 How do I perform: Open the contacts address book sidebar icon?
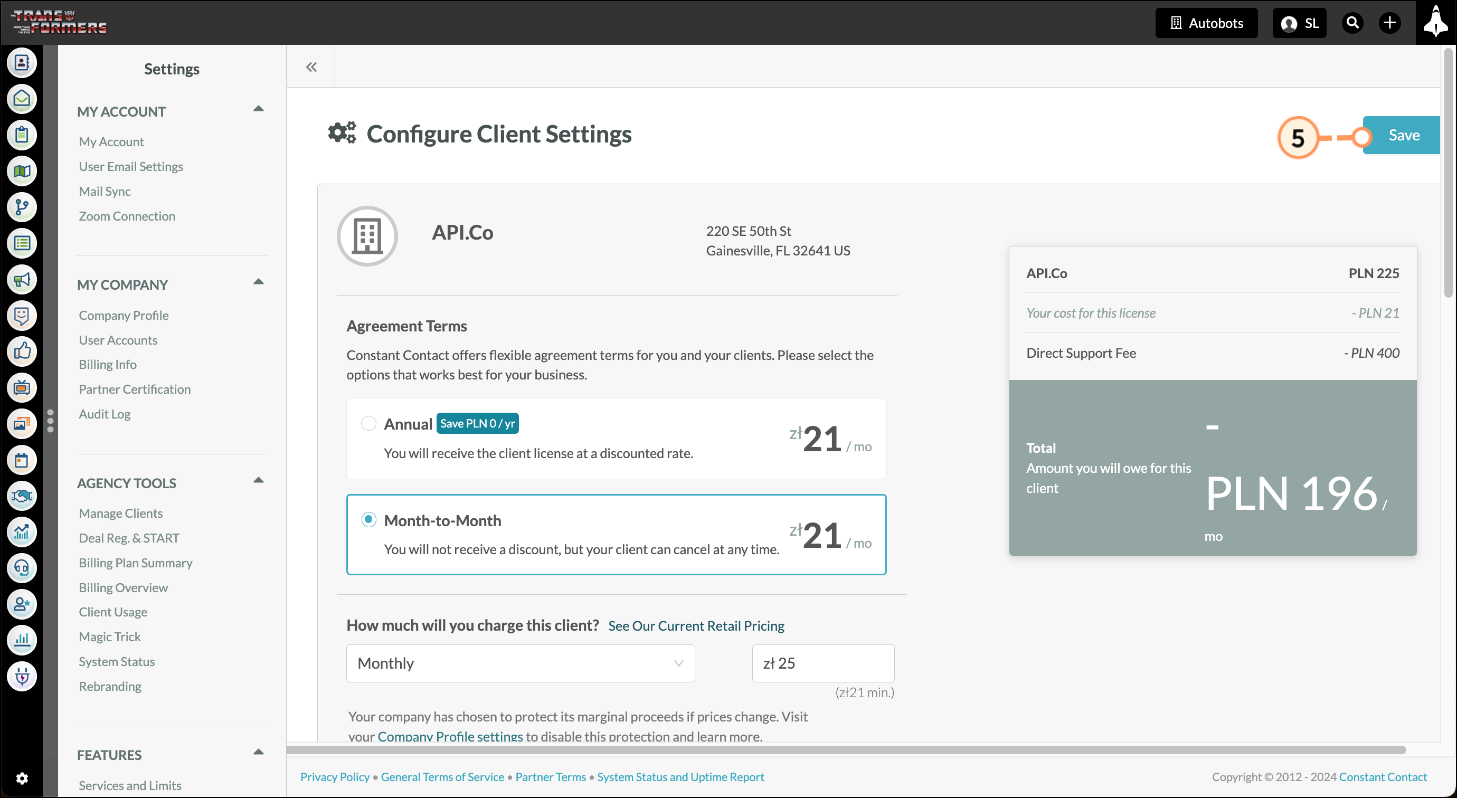(22, 63)
